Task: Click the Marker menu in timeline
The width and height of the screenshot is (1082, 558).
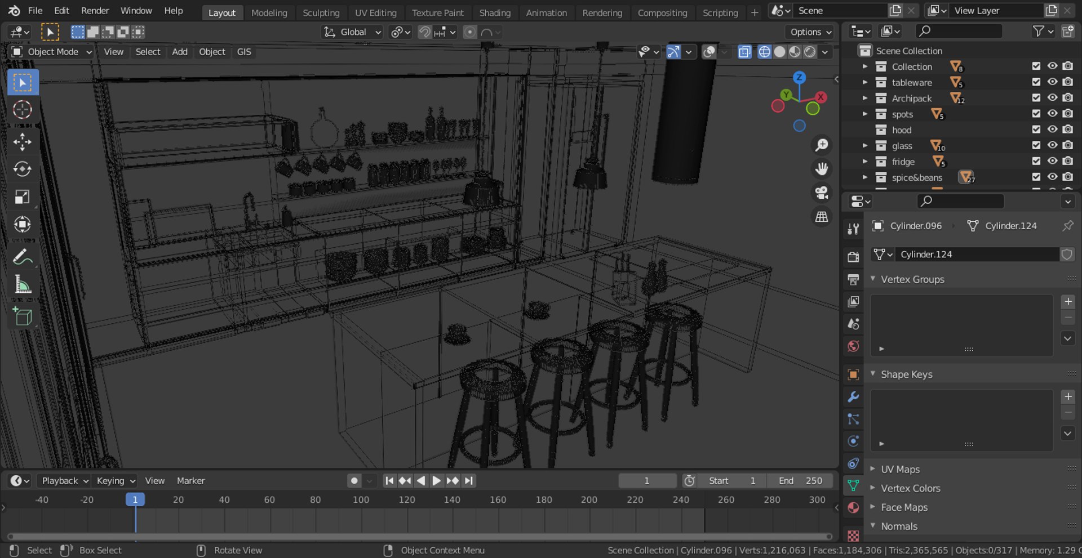Action: pyautogui.click(x=190, y=481)
